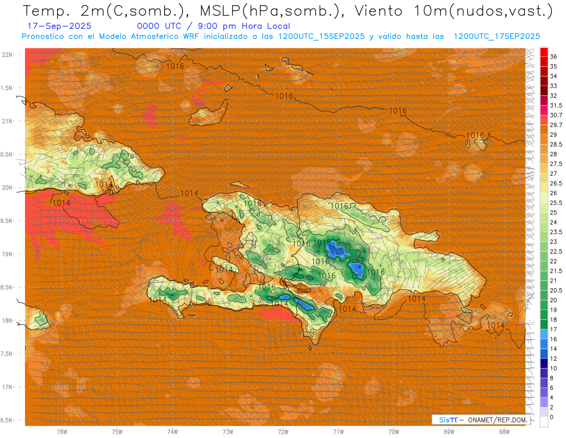Click the 17N latitude axis label

point(7,387)
